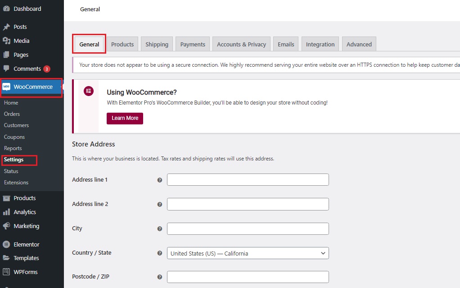
Task: Browse WooCommerce Extensions
Action: 16,183
